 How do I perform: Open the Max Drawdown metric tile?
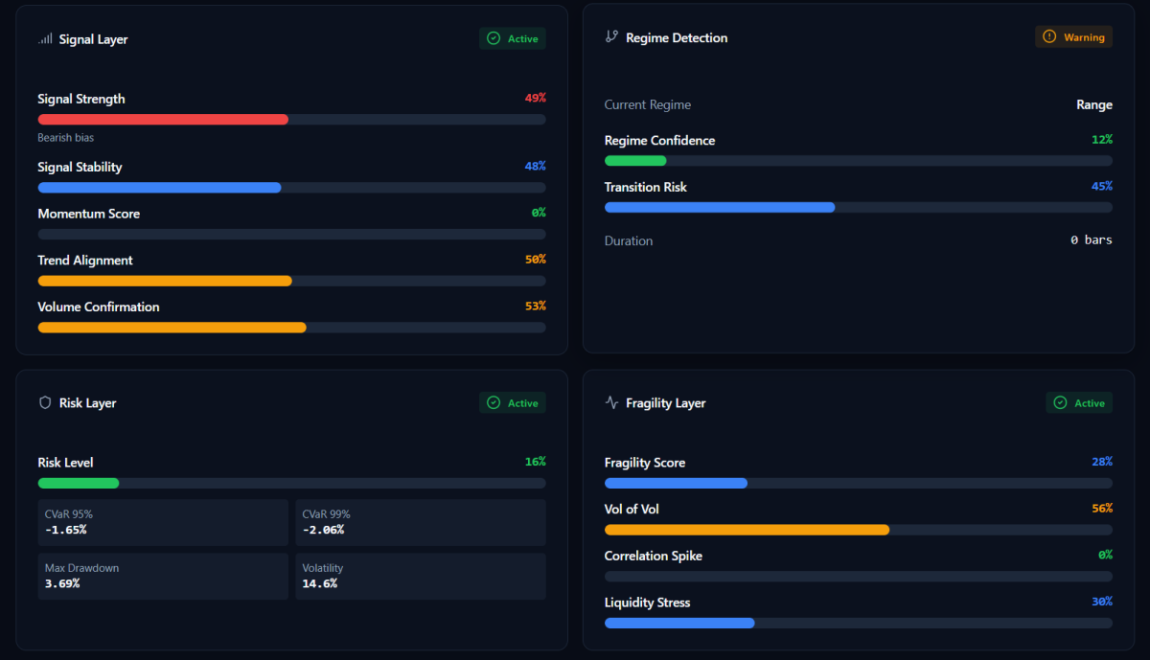click(163, 576)
